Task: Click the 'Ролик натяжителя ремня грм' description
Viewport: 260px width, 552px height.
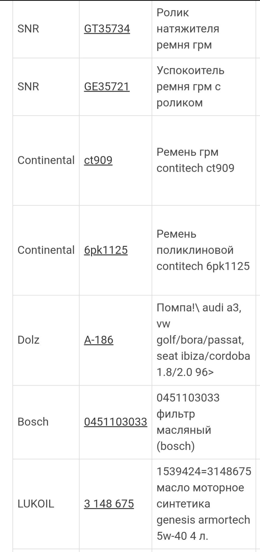Action: pos(188,29)
